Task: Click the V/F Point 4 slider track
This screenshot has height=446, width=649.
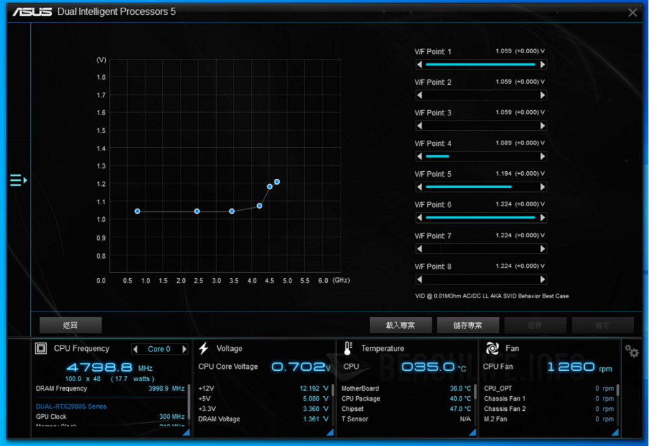Action: tap(480, 156)
